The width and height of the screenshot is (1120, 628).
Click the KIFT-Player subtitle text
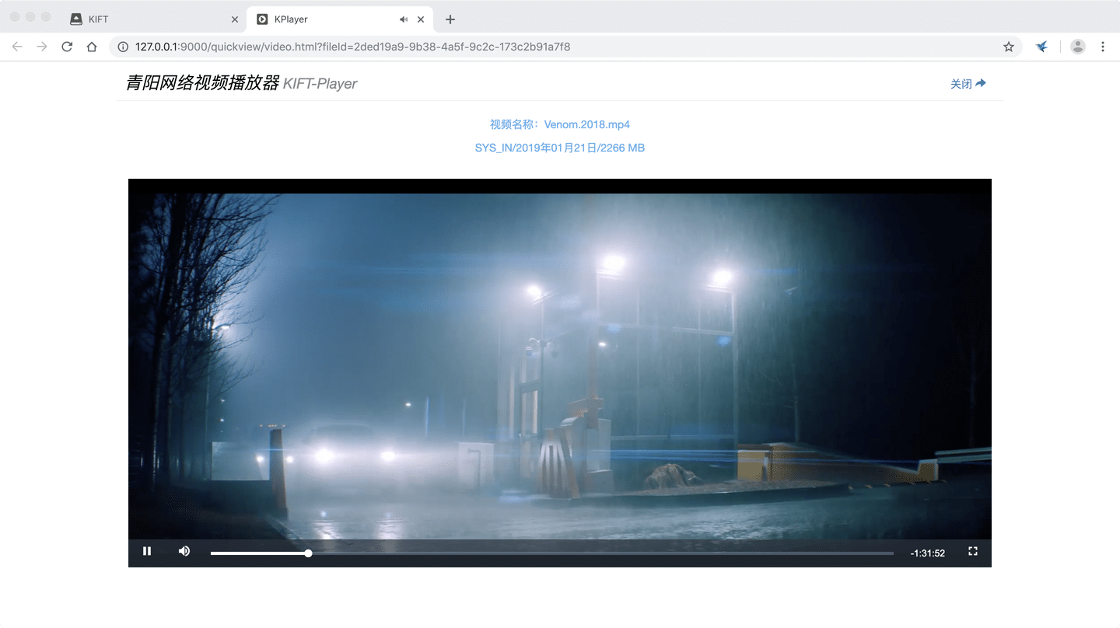[x=320, y=84]
